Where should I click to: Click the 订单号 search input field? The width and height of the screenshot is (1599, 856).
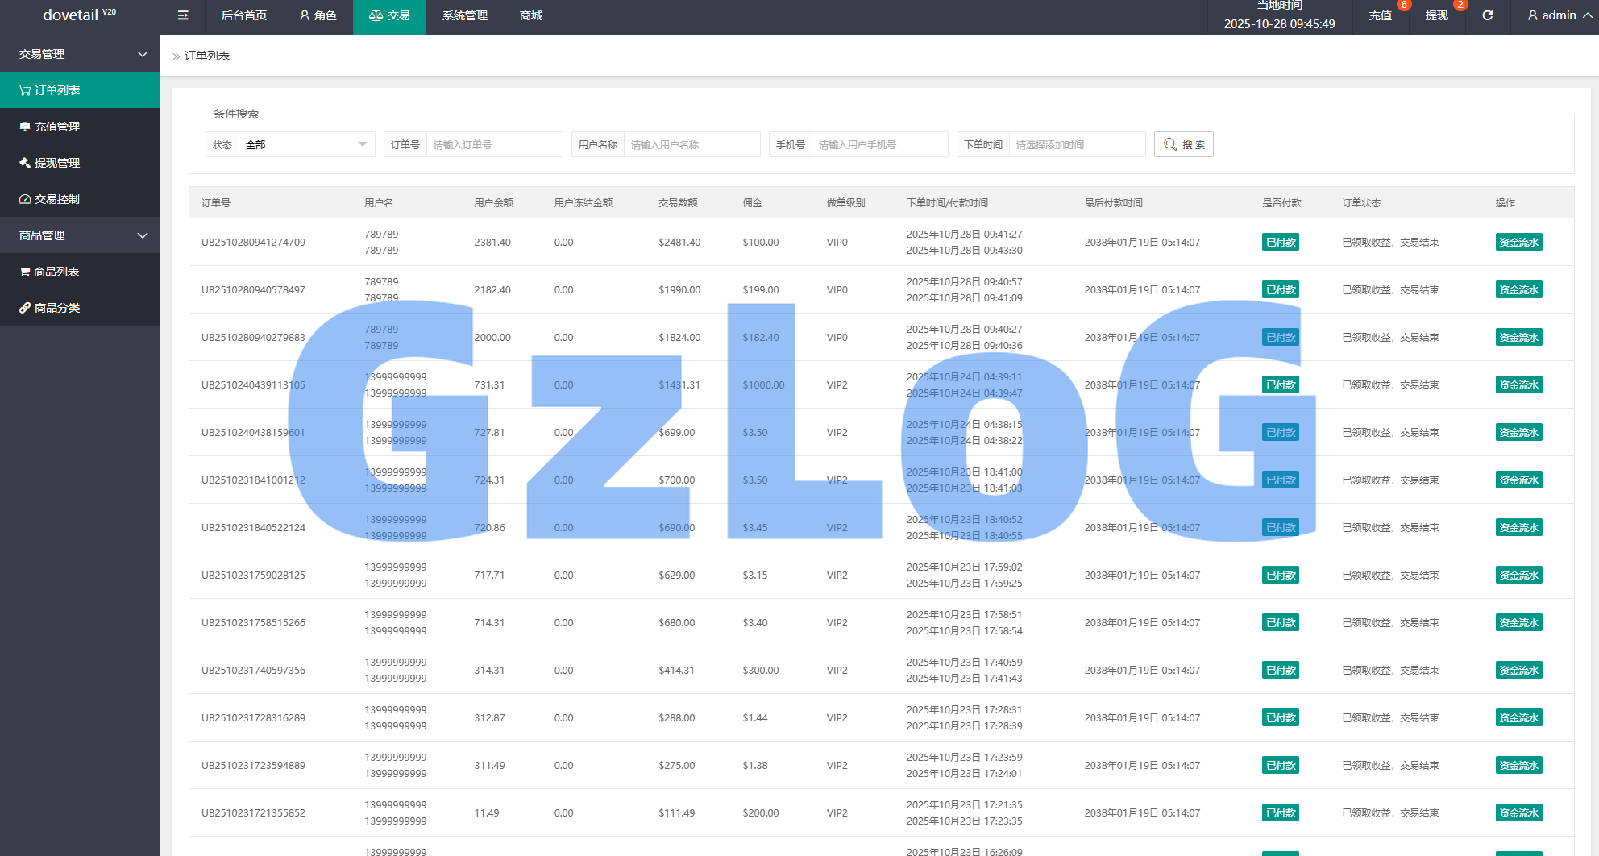tap(493, 145)
